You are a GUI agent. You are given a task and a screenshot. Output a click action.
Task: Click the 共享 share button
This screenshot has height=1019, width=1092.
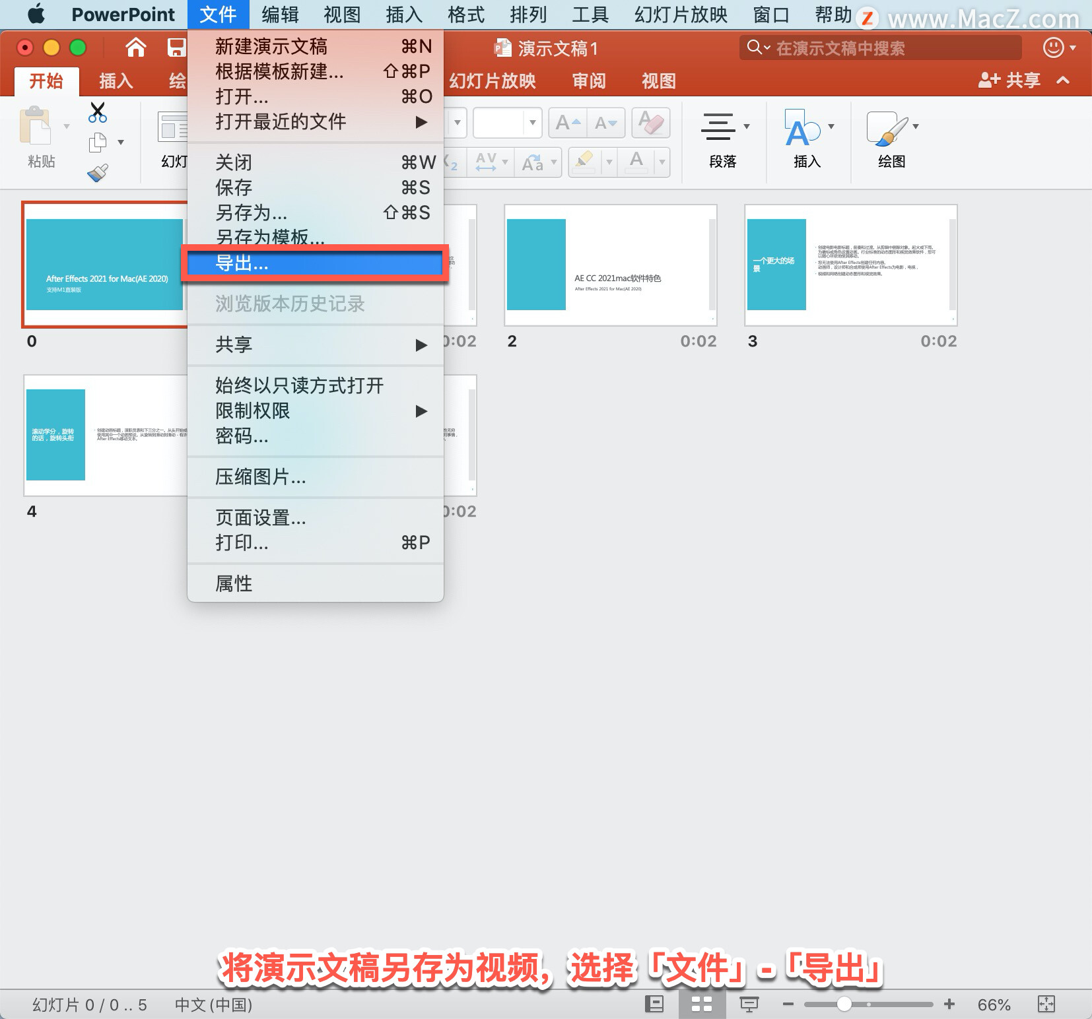pos(1009,81)
